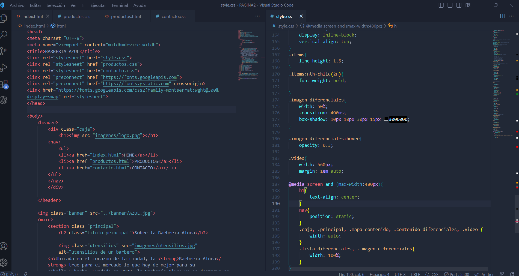Follow imagenes/logo.png src link
519x276 pixels.
[117, 135]
